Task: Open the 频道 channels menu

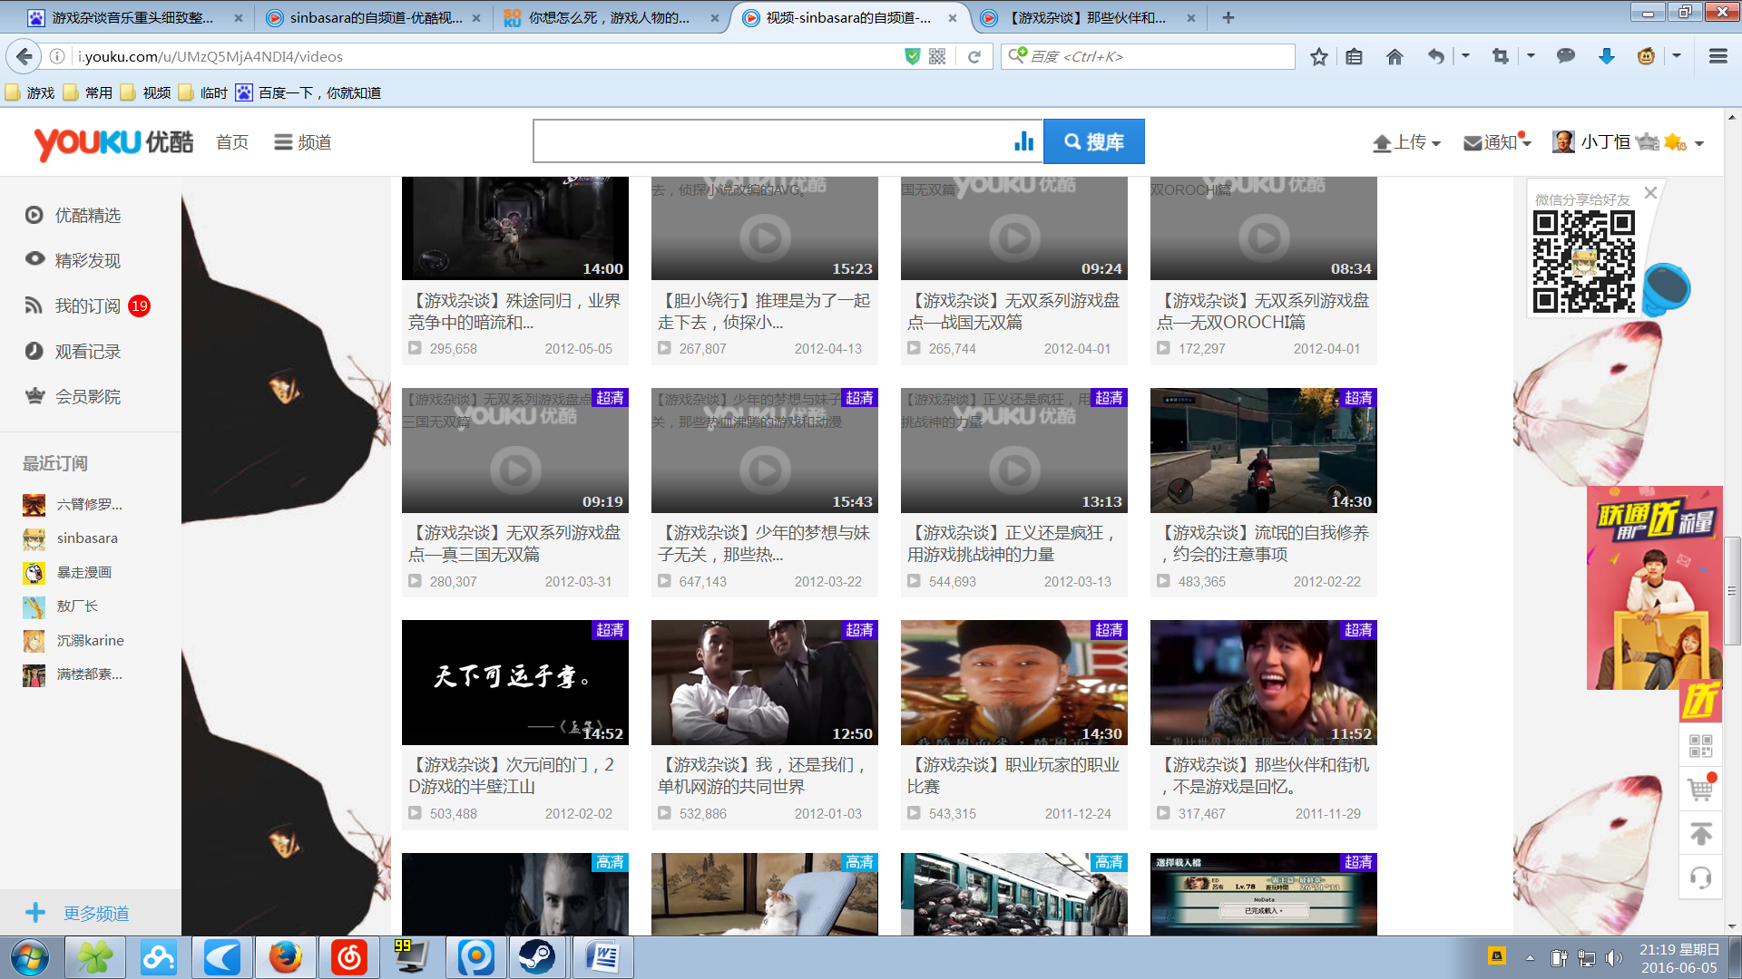Action: 303,142
